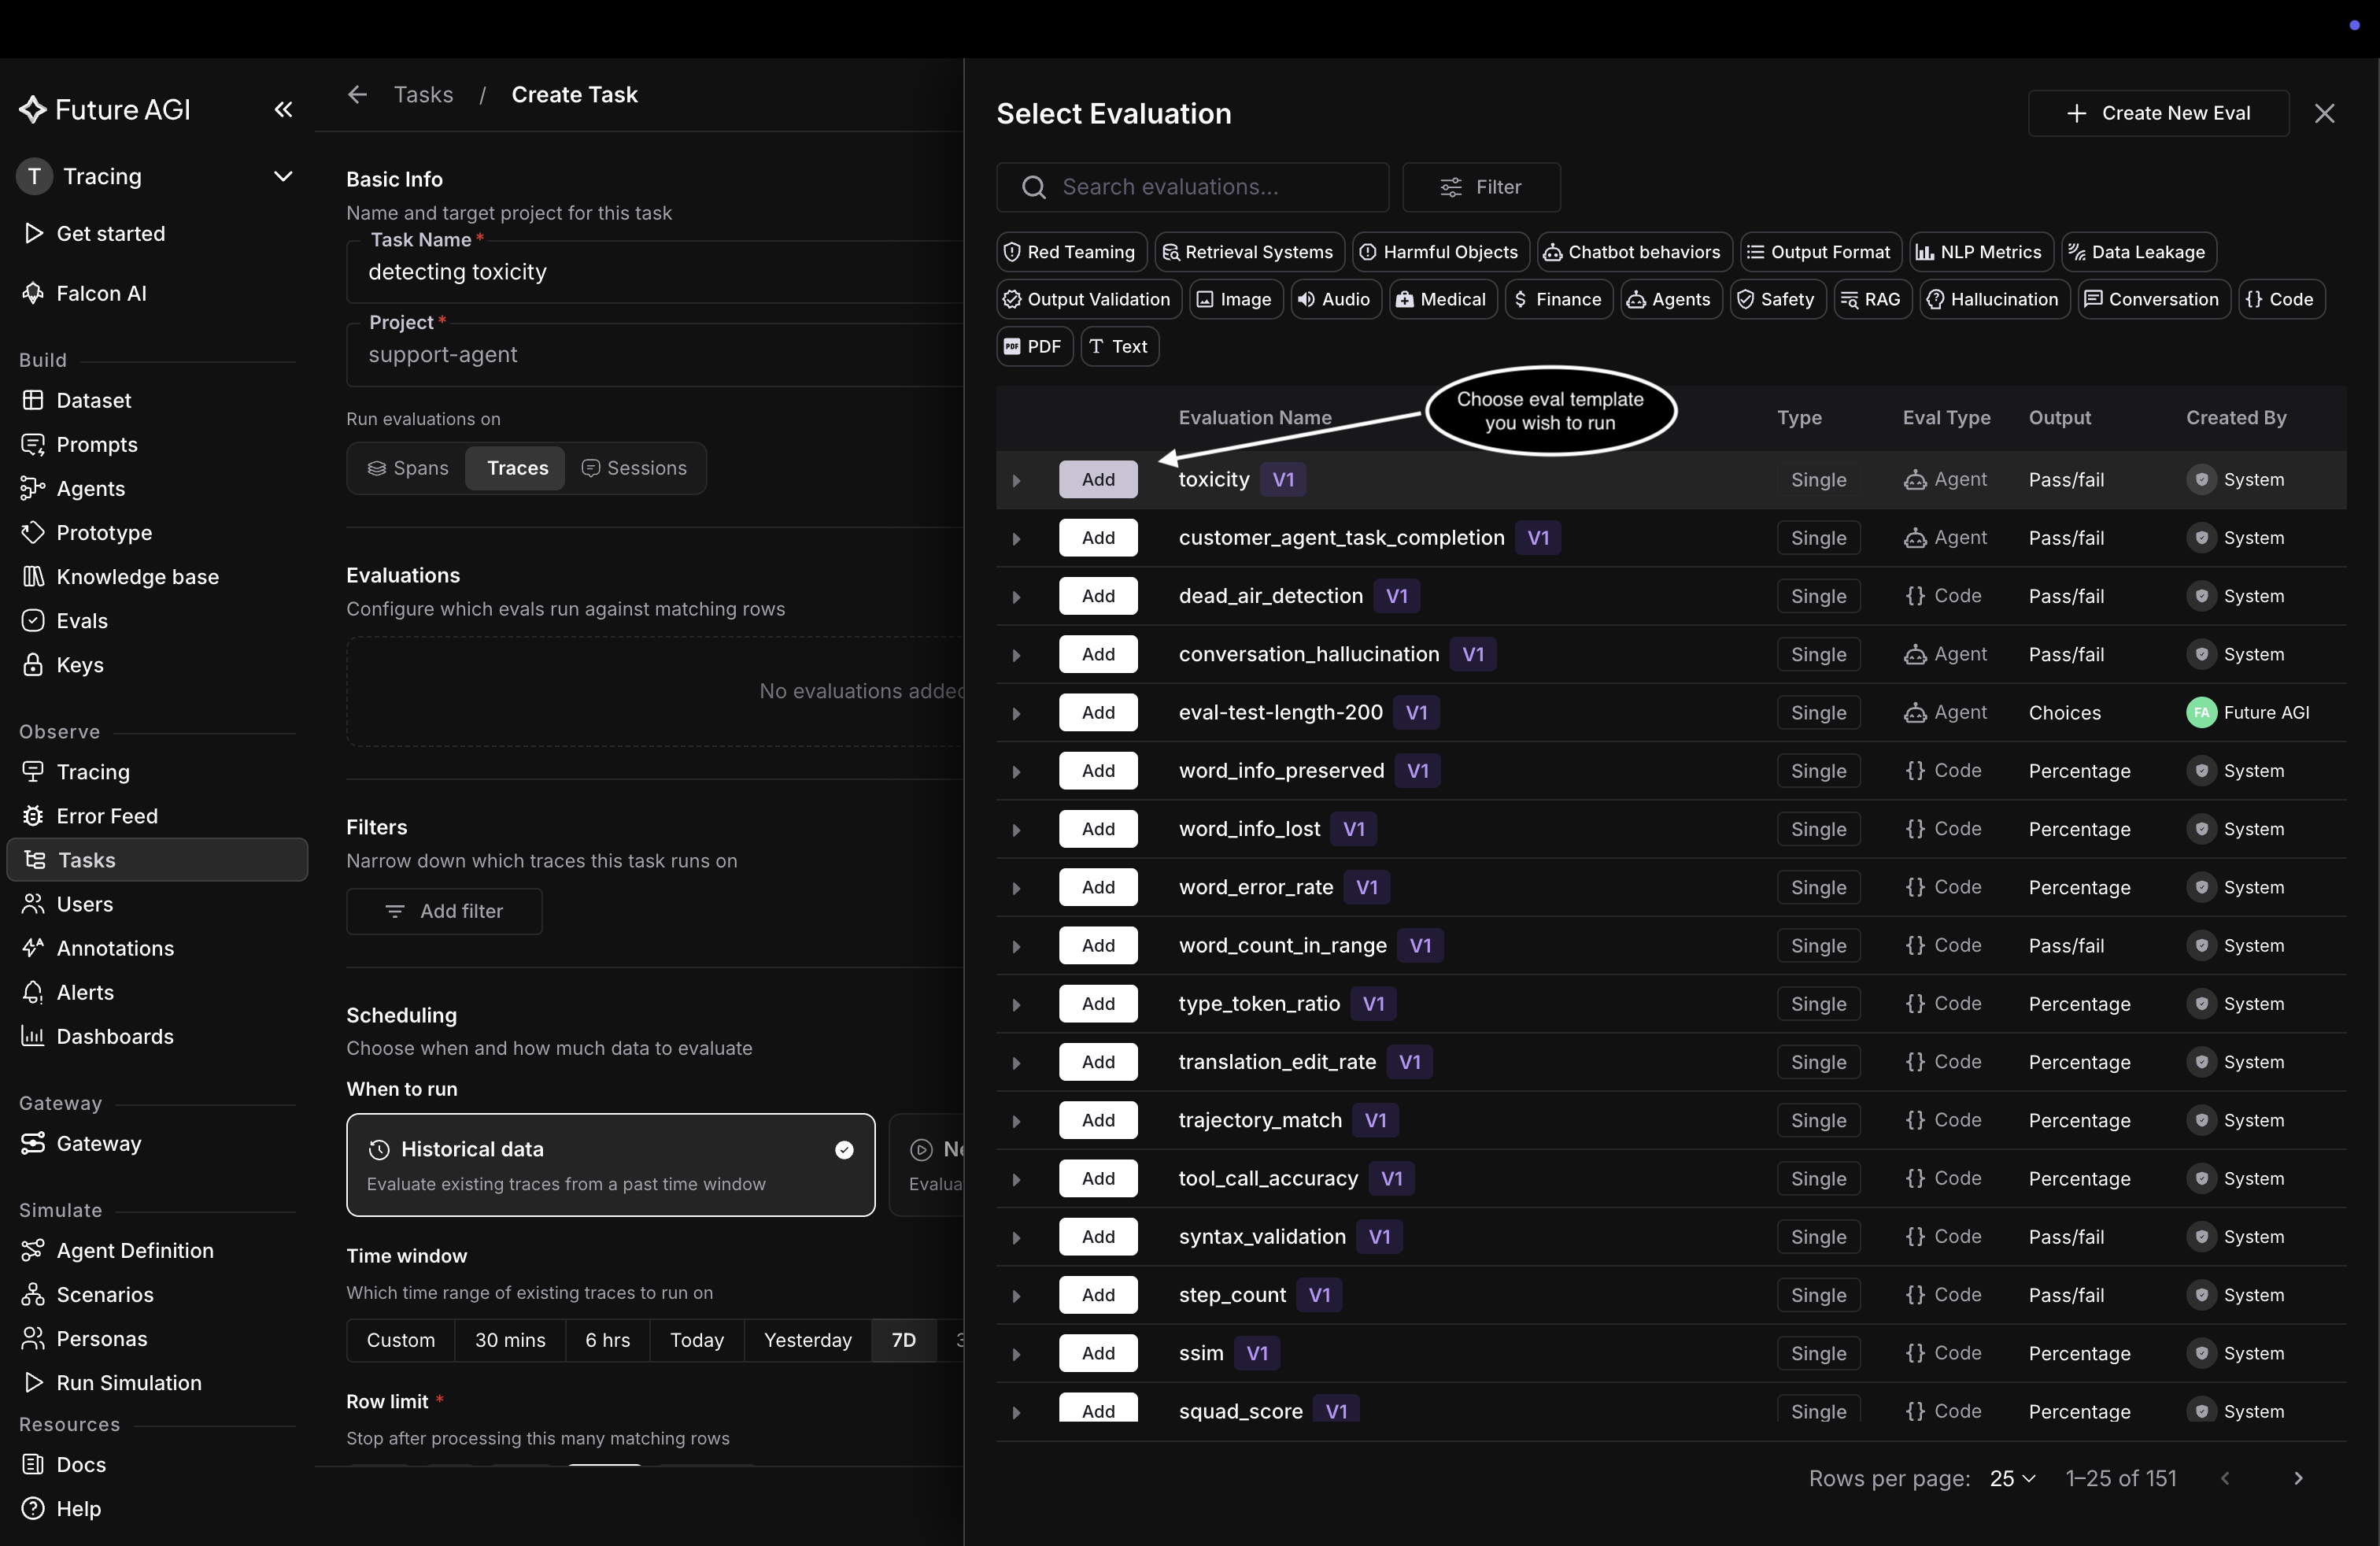Open the Rows per page dropdown
The width and height of the screenshot is (2380, 1546).
tap(2012, 1478)
